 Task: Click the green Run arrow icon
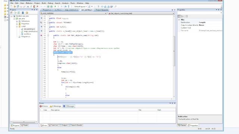click(55, 7)
